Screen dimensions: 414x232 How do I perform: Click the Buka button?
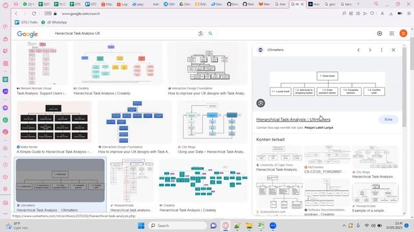coord(388,119)
